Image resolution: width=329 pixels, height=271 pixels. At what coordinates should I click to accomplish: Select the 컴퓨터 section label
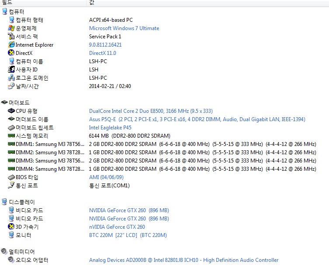17,12
